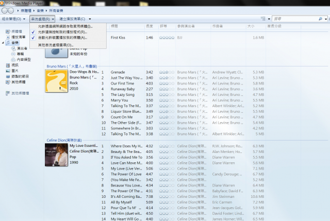Select the track 'Count On Me'
This screenshot has width=330, height=221.
(122, 117)
